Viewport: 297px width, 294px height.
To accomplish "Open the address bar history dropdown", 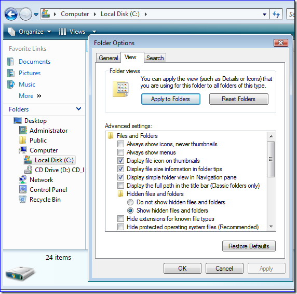I will tap(264, 14).
